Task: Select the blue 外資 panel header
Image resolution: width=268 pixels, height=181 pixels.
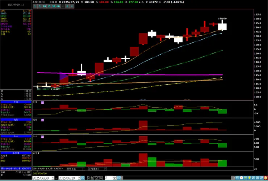Action: point(16,102)
